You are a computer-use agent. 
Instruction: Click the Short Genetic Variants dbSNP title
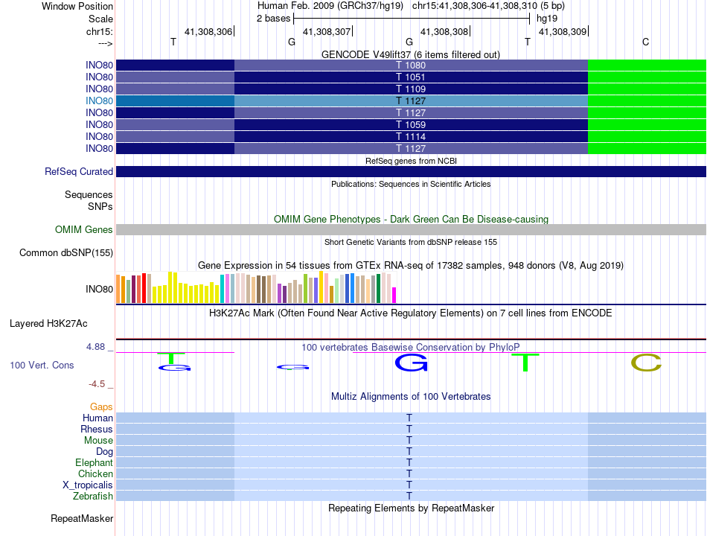411,242
